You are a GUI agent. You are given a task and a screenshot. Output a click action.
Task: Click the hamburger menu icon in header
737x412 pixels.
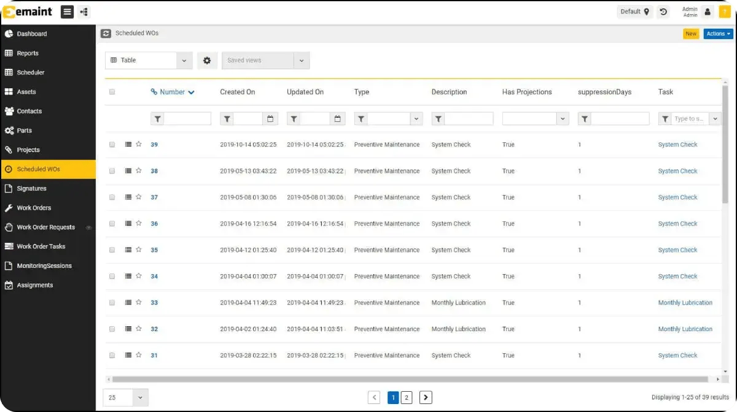tap(68, 11)
